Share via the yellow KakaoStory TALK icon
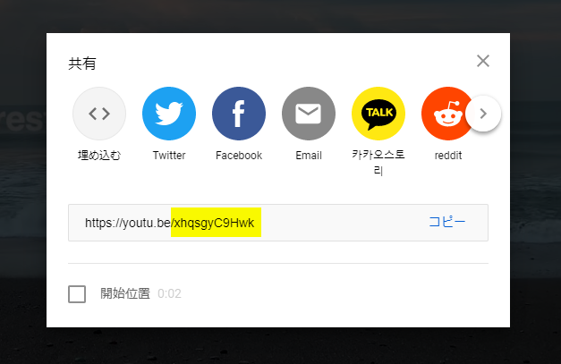This screenshot has width=561, height=364. point(378,114)
